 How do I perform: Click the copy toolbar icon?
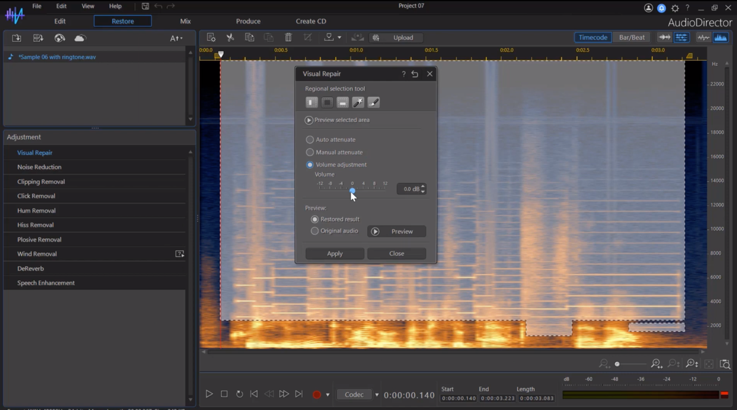pos(249,37)
